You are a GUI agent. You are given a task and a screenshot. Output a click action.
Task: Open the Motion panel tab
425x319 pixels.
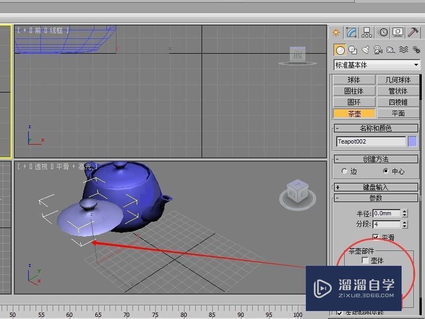[x=384, y=32]
